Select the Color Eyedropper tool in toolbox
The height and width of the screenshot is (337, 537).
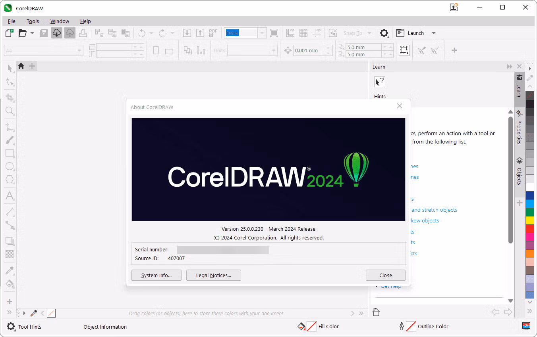(x=10, y=271)
